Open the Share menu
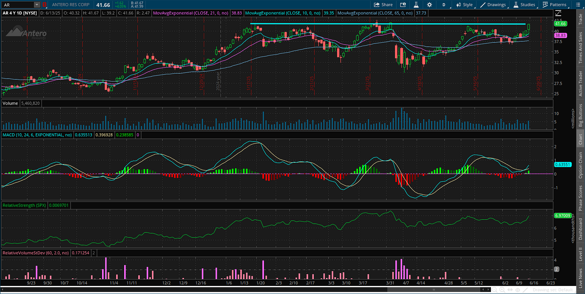 pyautogui.click(x=383, y=5)
